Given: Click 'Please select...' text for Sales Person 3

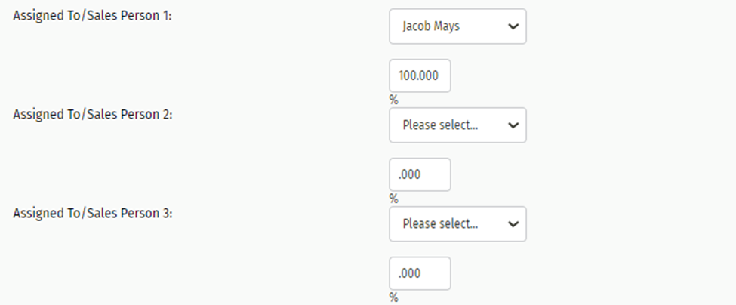Looking at the screenshot, I should (440, 224).
